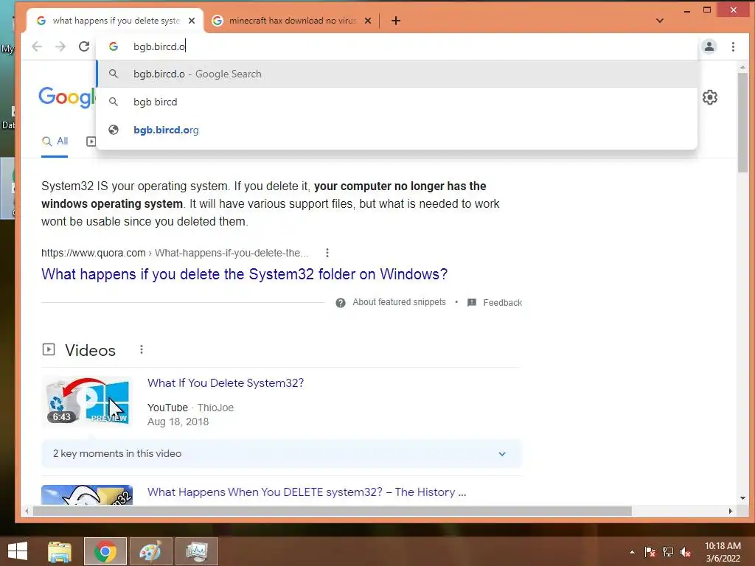This screenshot has height=566, width=755.
Task: Open Google search settings gear
Action: (710, 97)
